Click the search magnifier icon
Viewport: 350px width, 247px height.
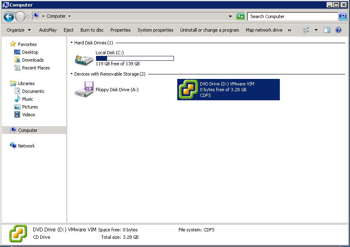(343, 16)
